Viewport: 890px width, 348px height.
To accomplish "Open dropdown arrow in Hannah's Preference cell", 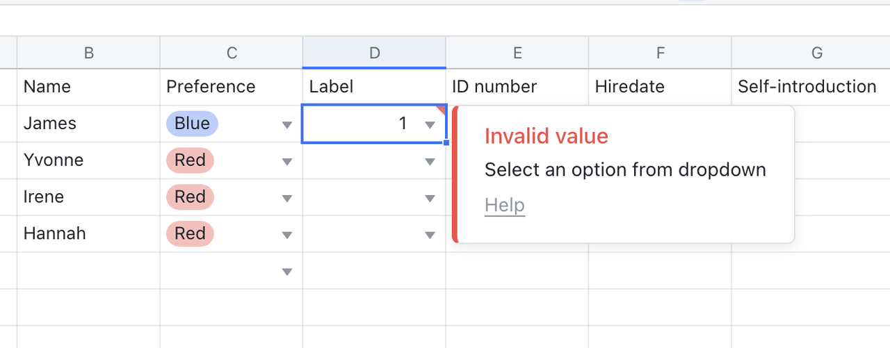I will (x=286, y=235).
